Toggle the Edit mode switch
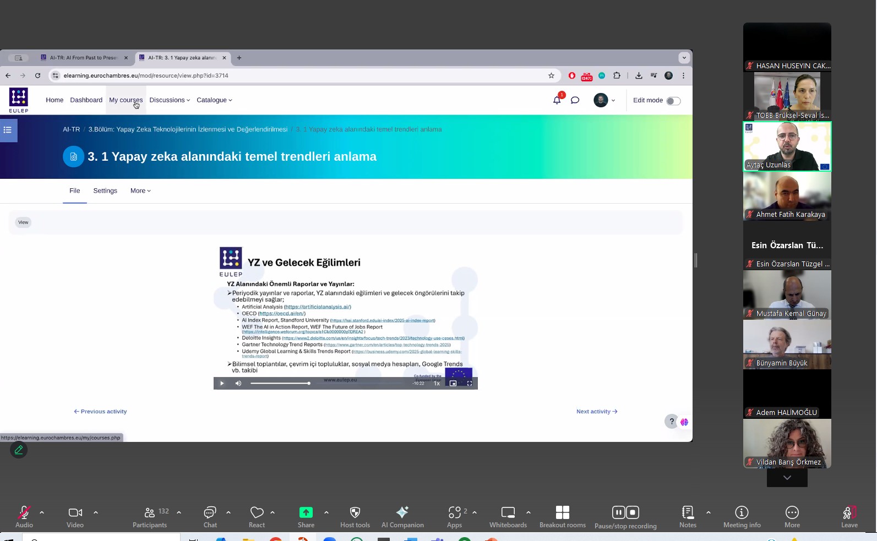The image size is (877, 541). (673, 101)
